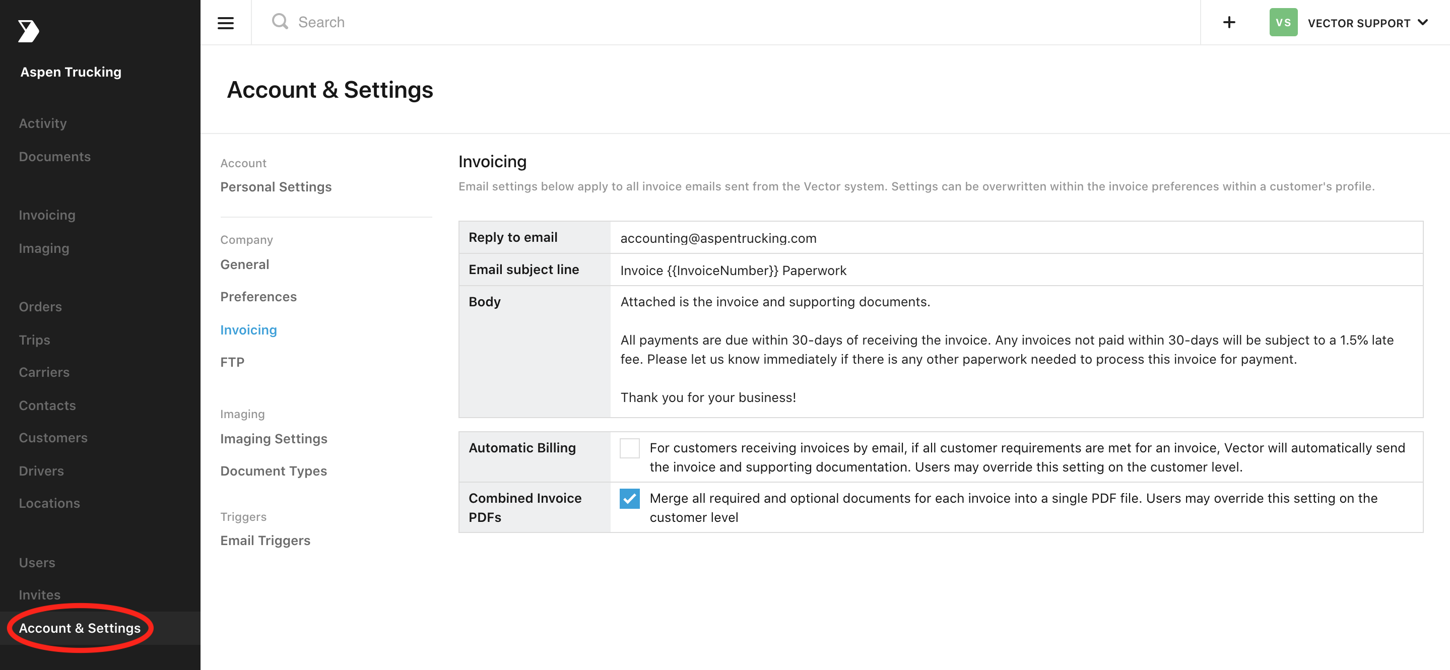Open the hamburger navigation menu
The width and height of the screenshot is (1450, 670).
point(226,22)
